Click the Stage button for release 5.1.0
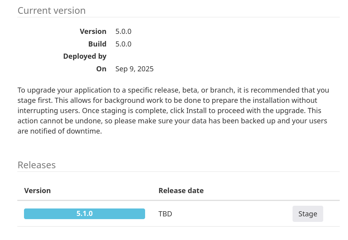Screen dimensions: 348x240 [x=307, y=214]
